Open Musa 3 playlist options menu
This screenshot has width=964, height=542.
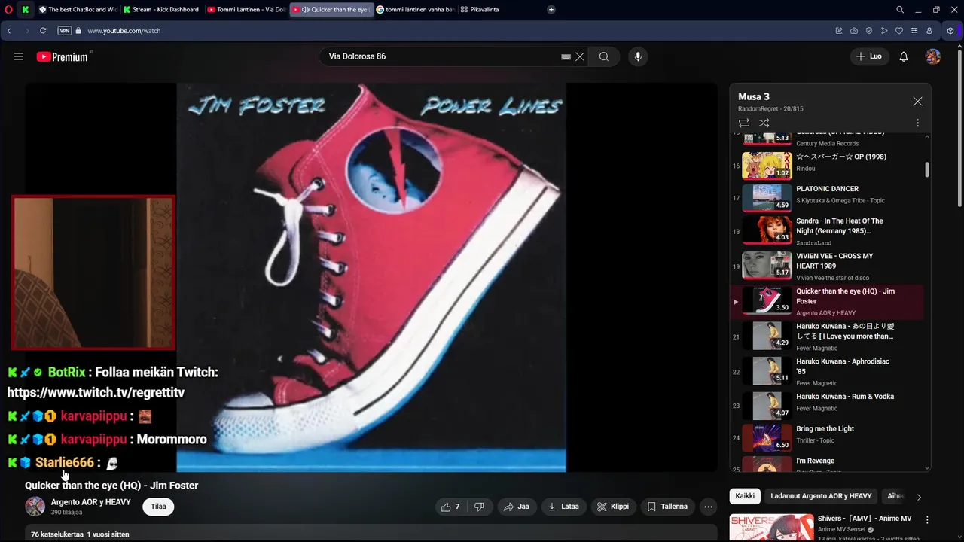click(x=917, y=123)
